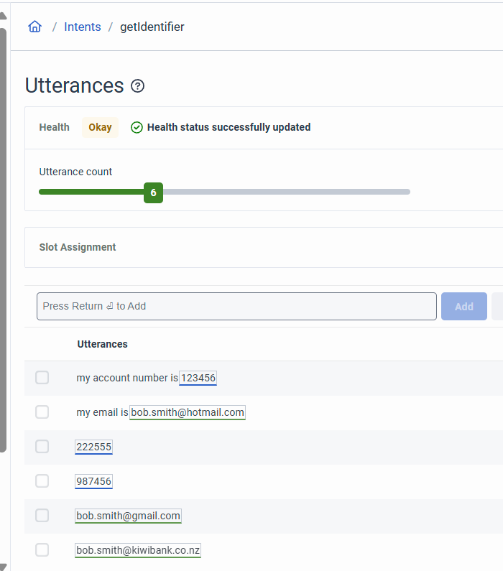Image resolution: width=503 pixels, height=571 pixels.
Task: Click the 'Press Return to Add' input field
Action: 236,306
